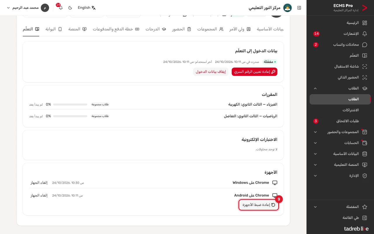The width and height of the screenshot is (374, 234).
Task: Click the monitor icon for Chrome على Windows
Action: (x=275, y=183)
